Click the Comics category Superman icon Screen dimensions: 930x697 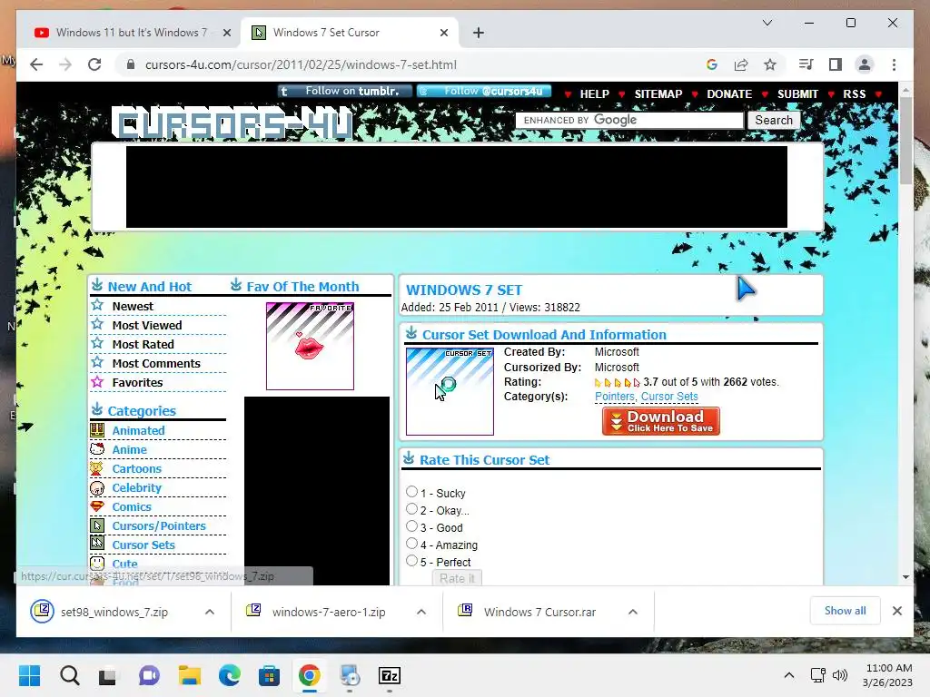[97, 506]
